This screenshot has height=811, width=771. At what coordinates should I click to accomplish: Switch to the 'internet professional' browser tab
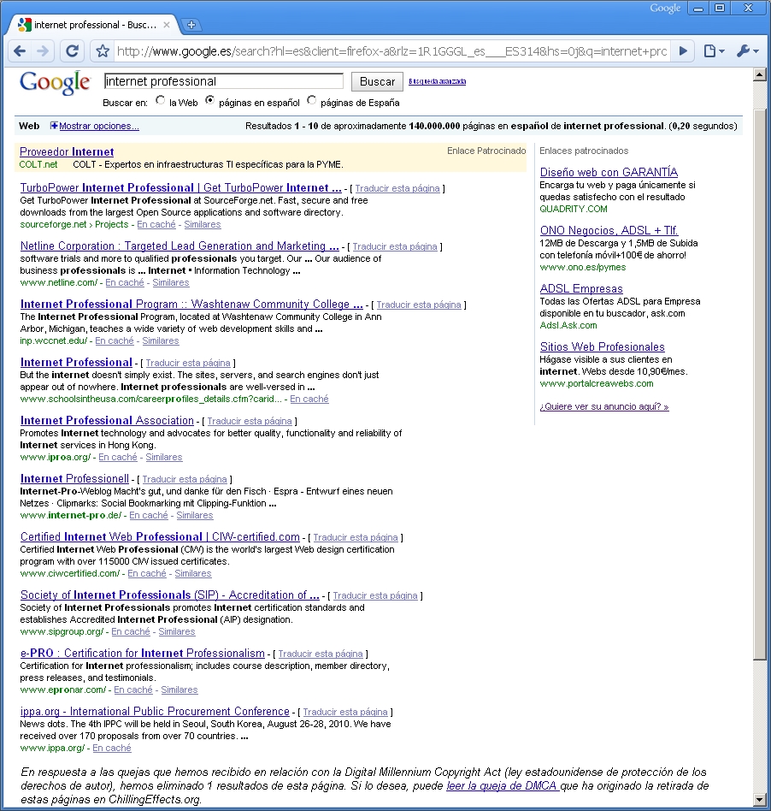[93, 25]
